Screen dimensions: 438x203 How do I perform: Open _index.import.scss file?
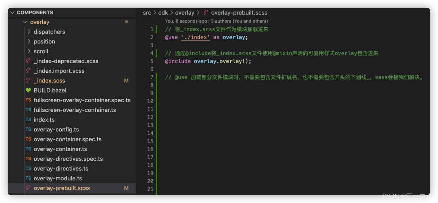pos(59,71)
